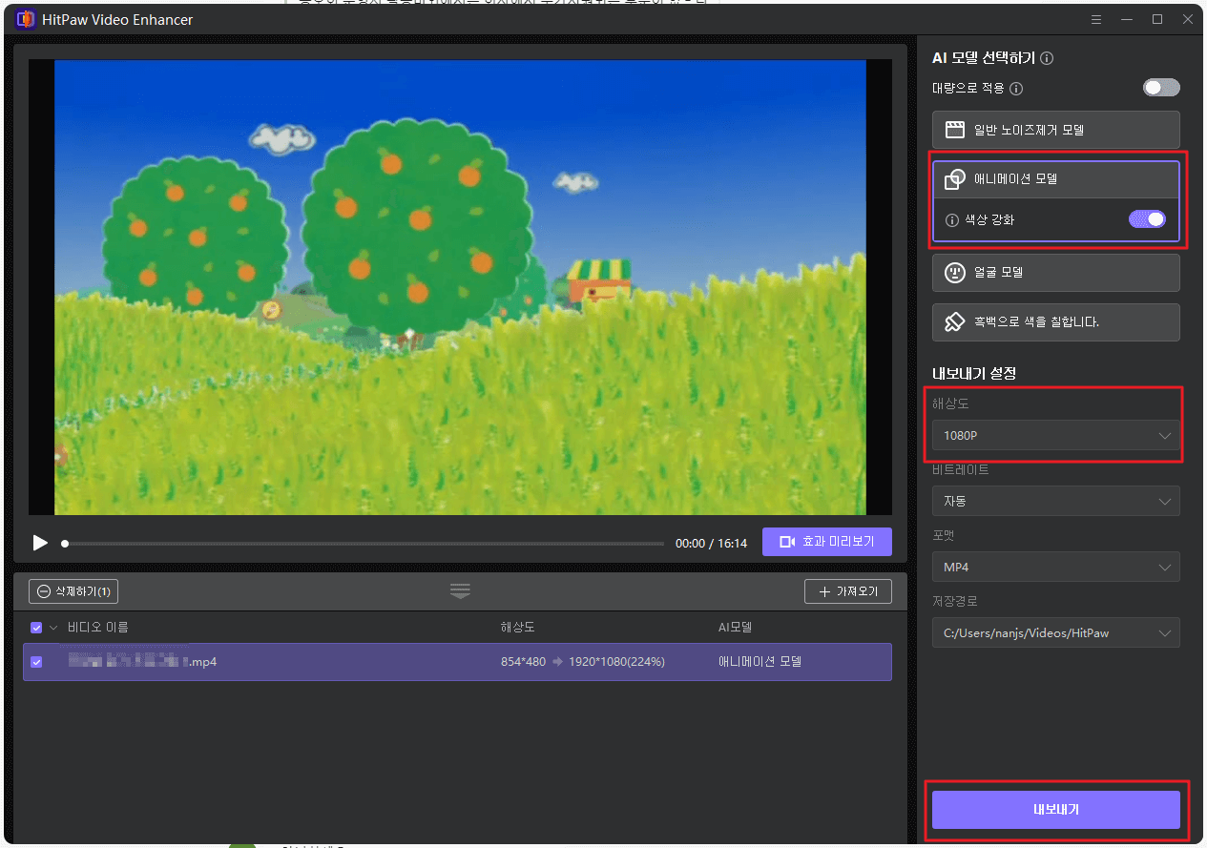Click the video preview image

coord(460,287)
